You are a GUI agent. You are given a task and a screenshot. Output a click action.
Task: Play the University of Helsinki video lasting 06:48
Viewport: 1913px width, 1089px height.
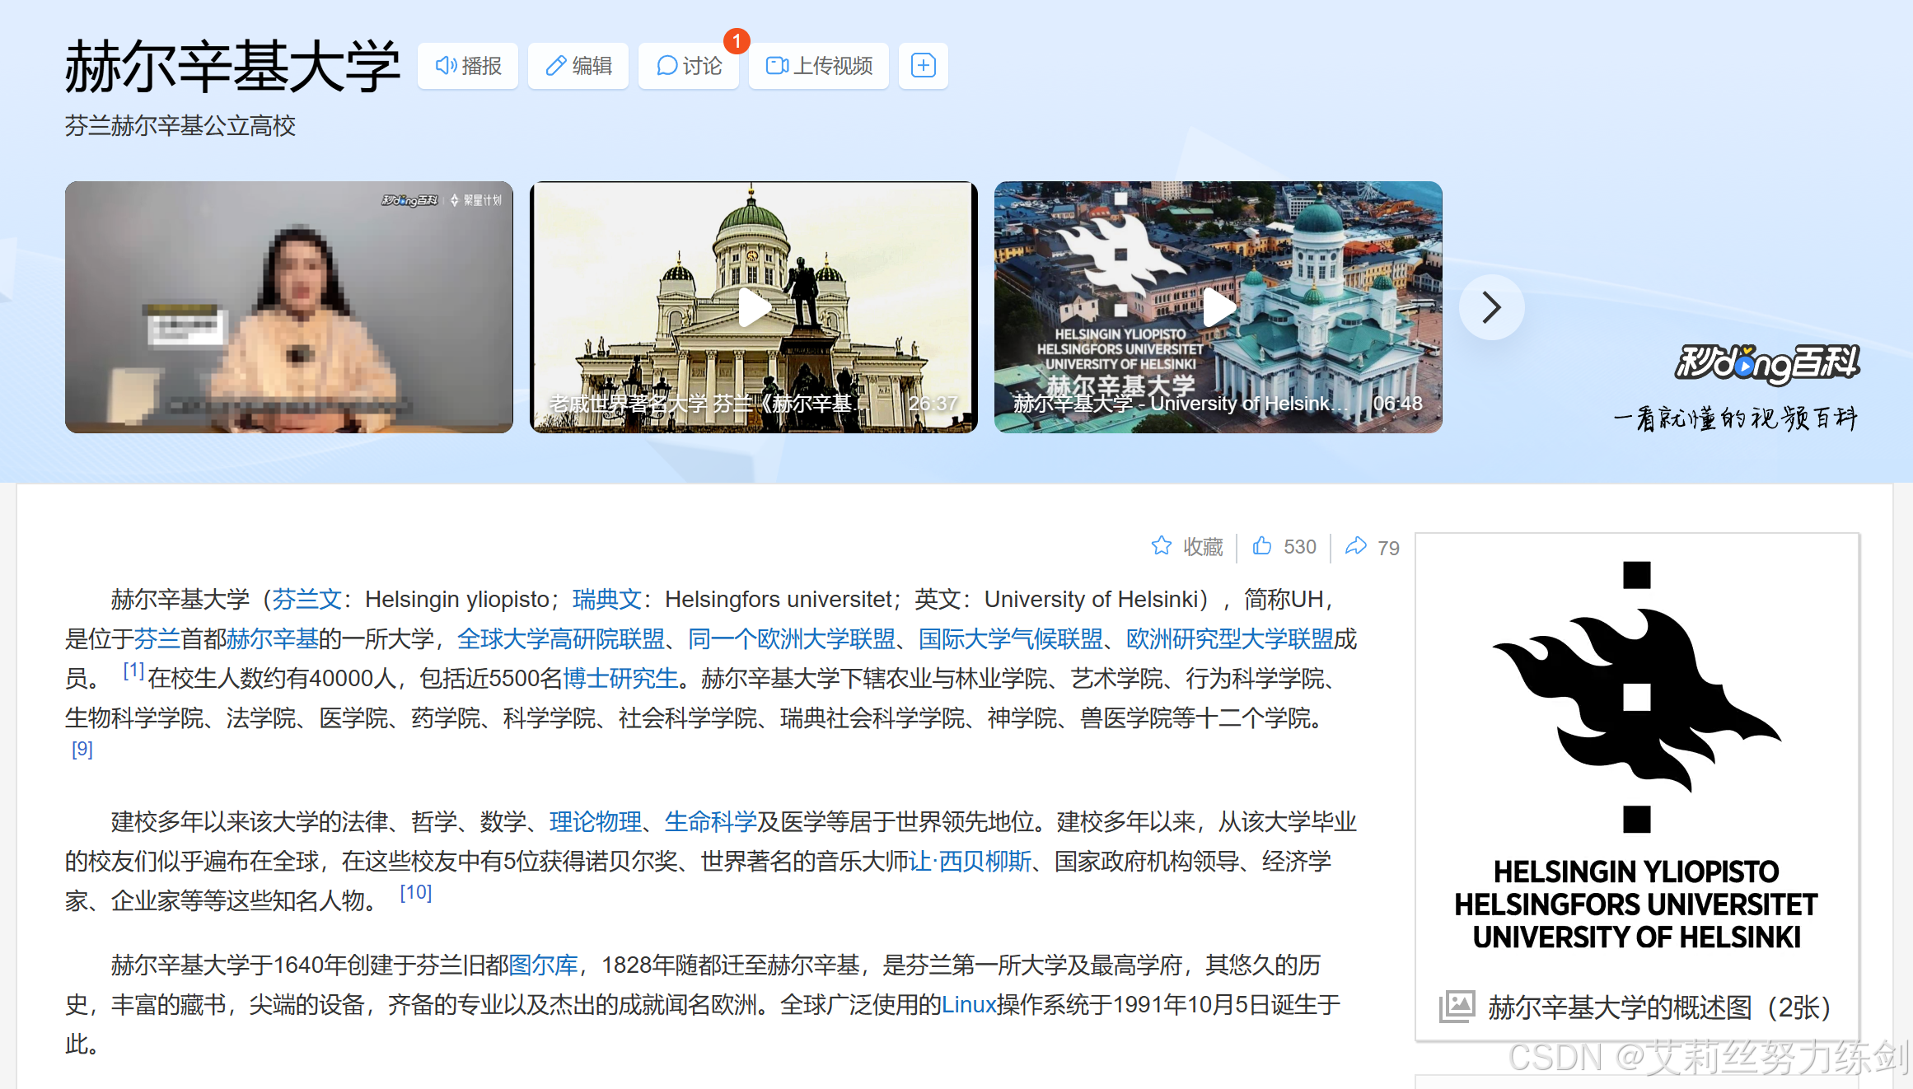point(1218,308)
